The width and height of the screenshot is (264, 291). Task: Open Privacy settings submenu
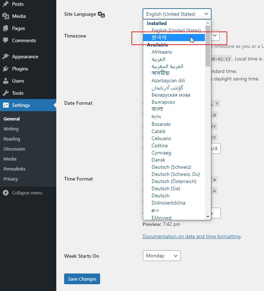pyautogui.click(x=11, y=179)
